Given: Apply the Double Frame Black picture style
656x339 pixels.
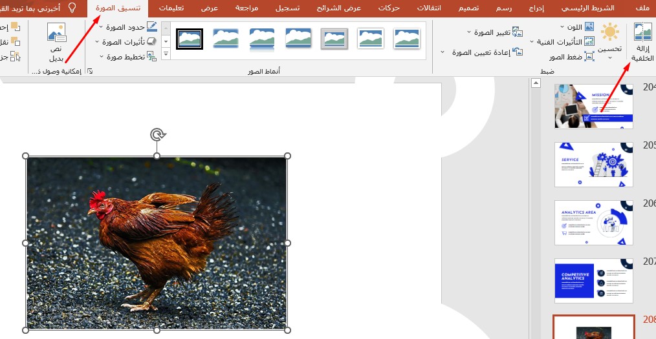Looking at the screenshot, I should click(x=190, y=38).
